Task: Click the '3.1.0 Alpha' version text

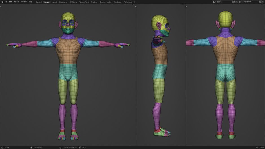Action: 260,148
